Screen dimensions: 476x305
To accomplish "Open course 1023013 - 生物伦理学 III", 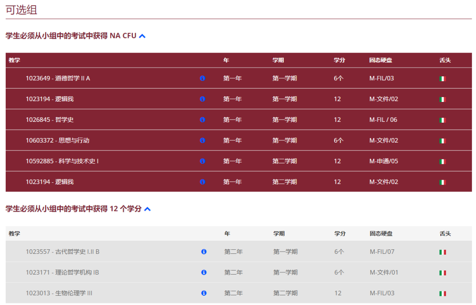I will tap(59, 293).
